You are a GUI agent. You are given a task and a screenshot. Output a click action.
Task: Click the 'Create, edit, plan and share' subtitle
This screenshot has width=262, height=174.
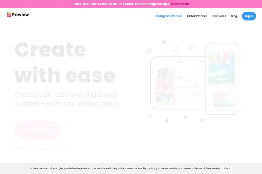point(67,99)
